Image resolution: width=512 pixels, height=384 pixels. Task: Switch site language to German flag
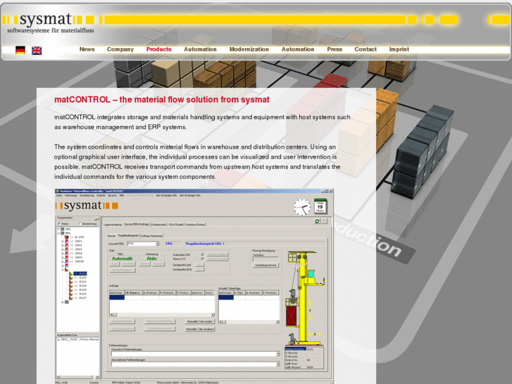pos(20,50)
